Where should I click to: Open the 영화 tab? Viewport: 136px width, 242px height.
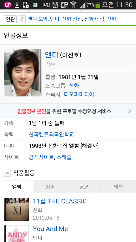tap(118, 187)
